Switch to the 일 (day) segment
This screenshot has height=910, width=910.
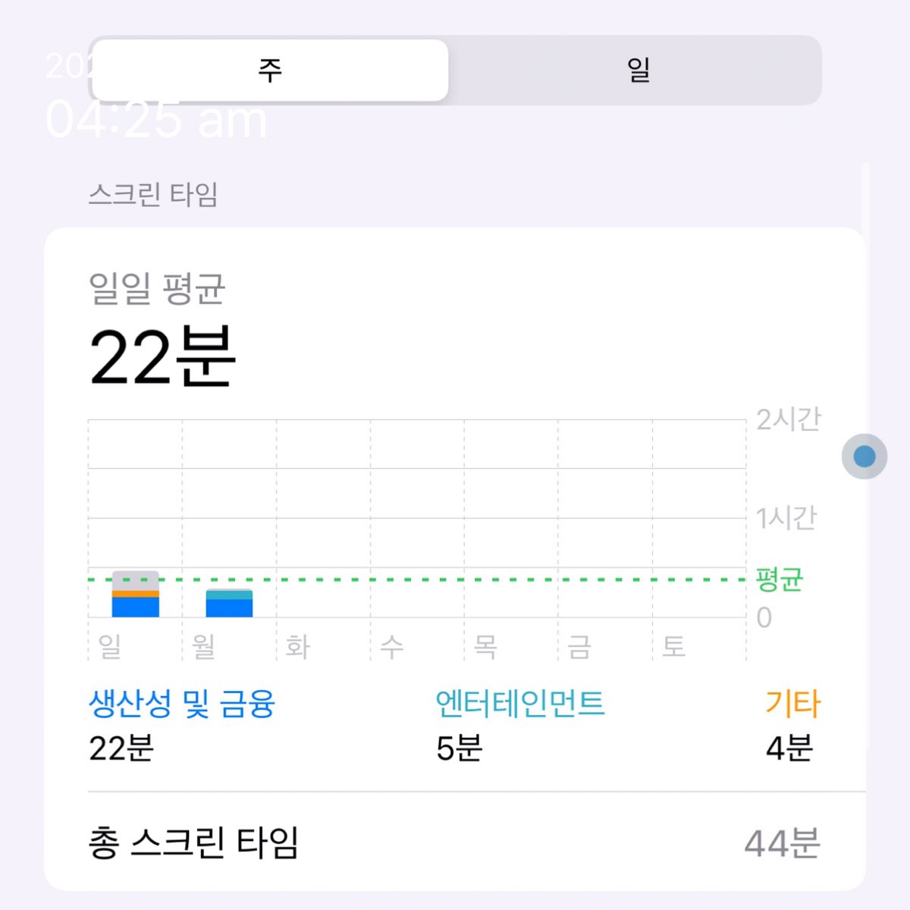point(638,70)
